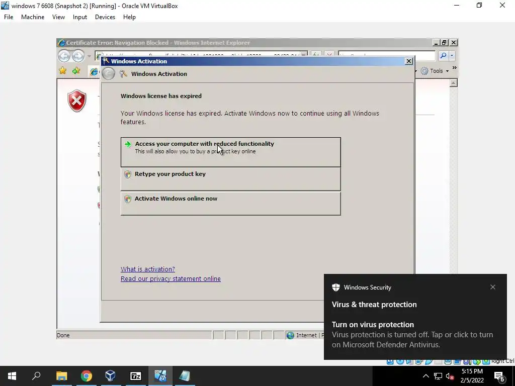Click Internet Explorer's Forward arrow button
515x386 pixels.
pos(78,56)
